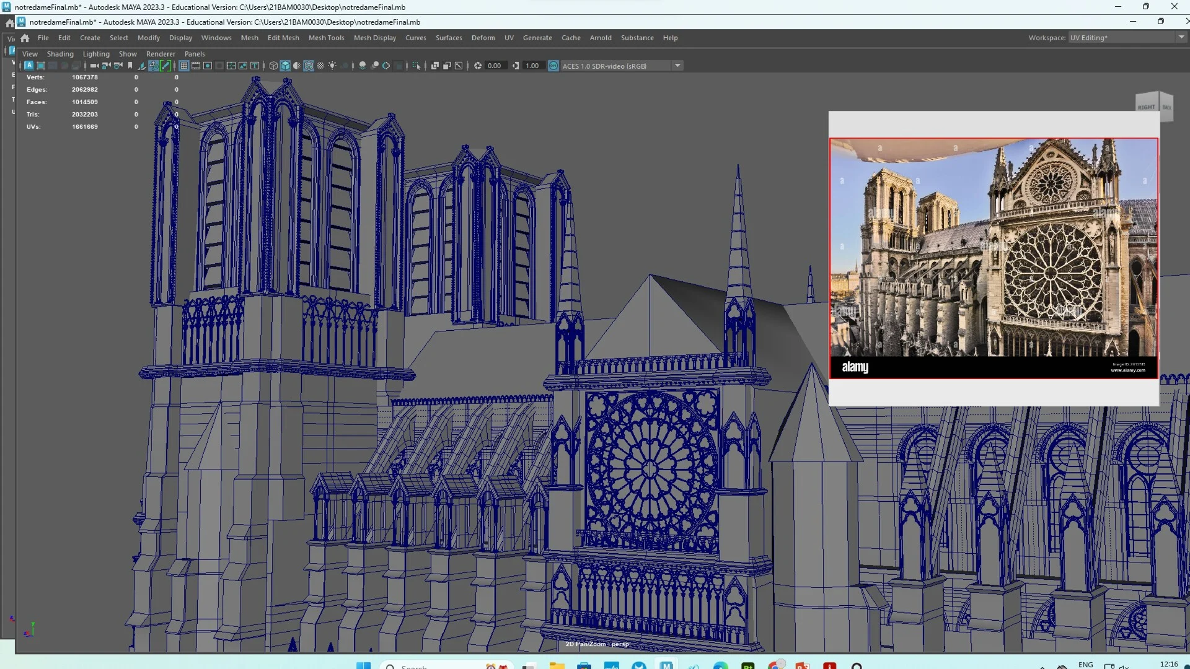Click the exposure aperture icon before the 0.00 field
This screenshot has height=669, width=1190.
pyautogui.click(x=477, y=65)
